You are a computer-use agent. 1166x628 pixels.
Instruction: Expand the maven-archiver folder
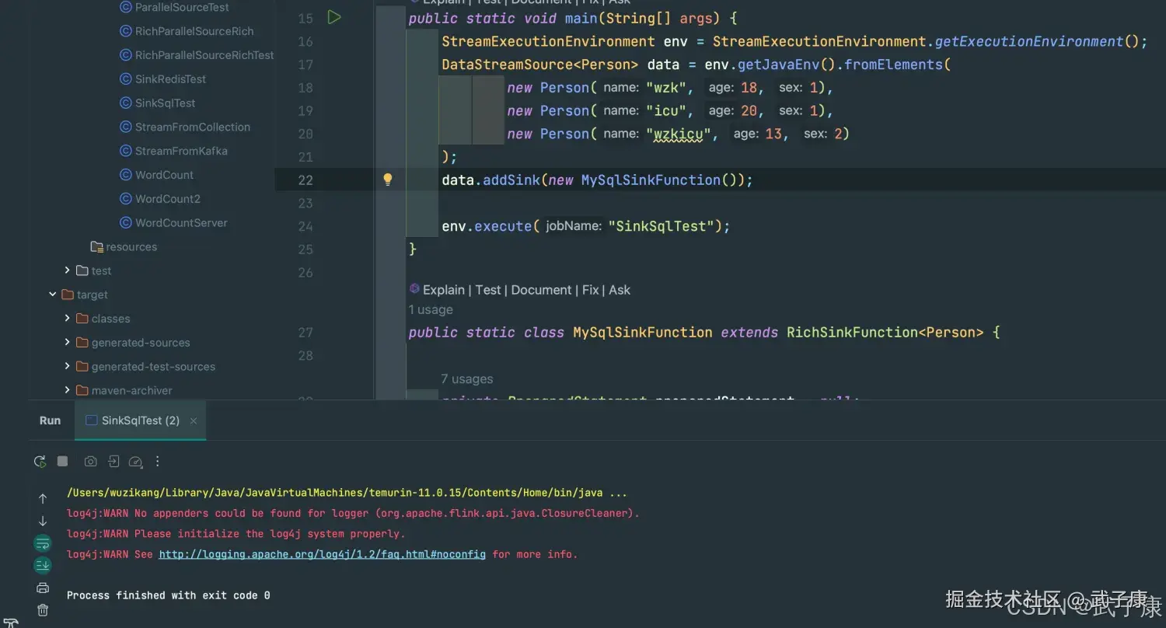click(68, 390)
